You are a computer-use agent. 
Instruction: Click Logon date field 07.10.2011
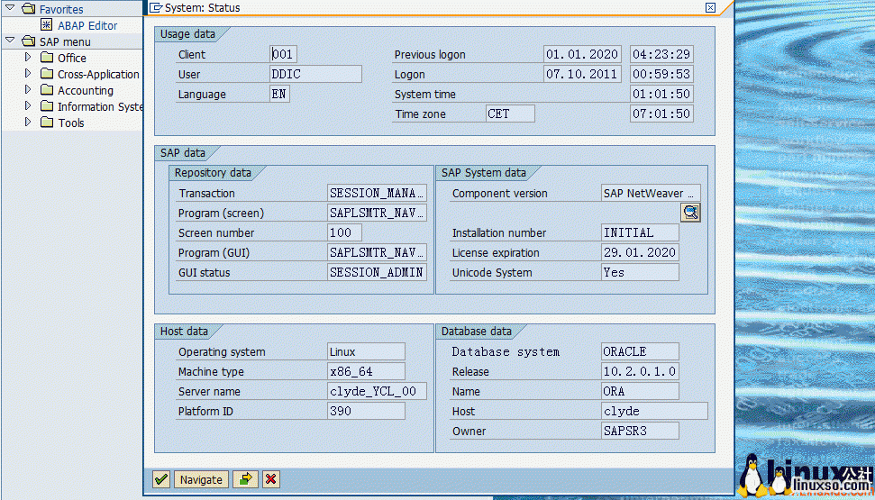pyautogui.click(x=582, y=74)
